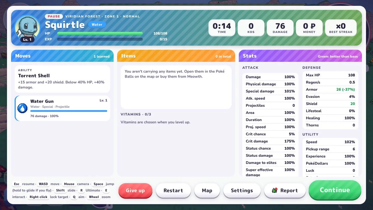Click the Water type badge

[x=97, y=24]
